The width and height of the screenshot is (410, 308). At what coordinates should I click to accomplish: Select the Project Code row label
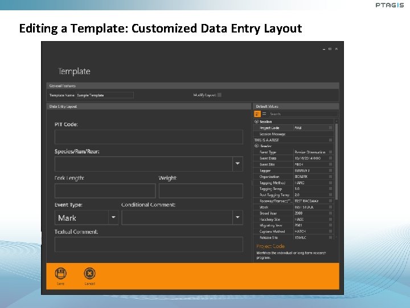pos(269,128)
